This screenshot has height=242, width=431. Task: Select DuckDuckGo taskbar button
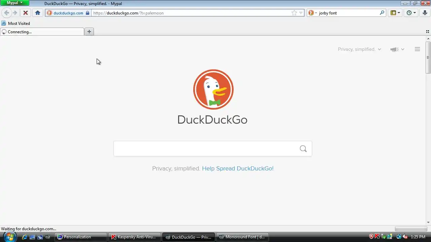(189, 237)
